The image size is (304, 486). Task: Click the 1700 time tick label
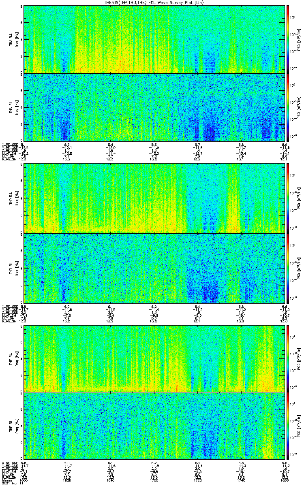point(154,480)
